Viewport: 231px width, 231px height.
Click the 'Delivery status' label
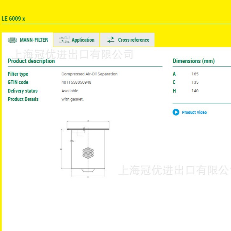[x=23, y=91]
